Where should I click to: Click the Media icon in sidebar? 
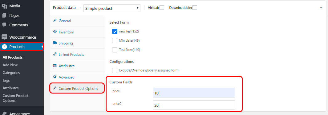(4, 6)
